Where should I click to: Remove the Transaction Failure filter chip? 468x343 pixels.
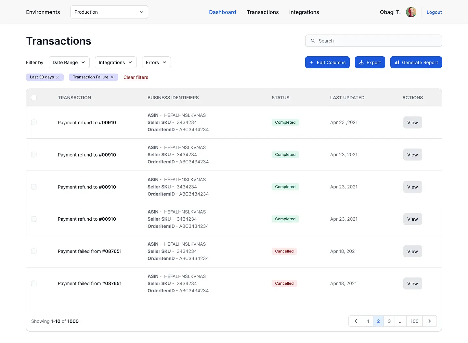point(112,77)
